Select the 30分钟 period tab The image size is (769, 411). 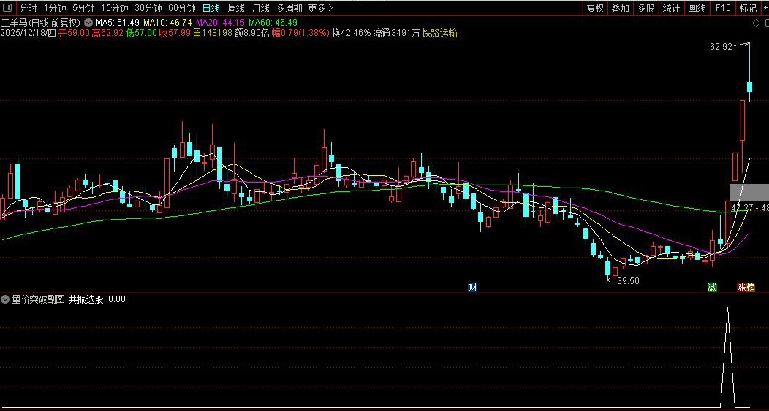tap(148, 8)
